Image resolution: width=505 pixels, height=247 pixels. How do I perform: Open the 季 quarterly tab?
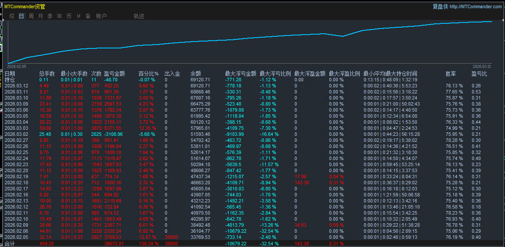coord(50,16)
